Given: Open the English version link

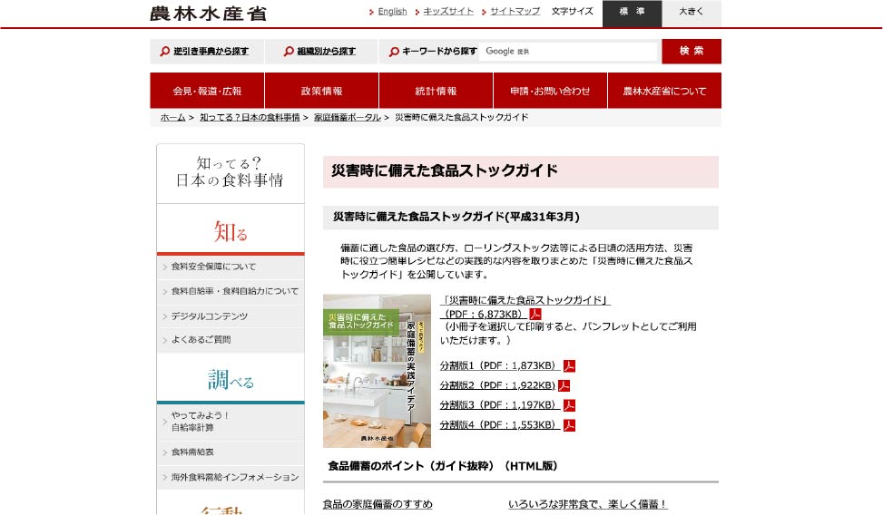Looking at the screenshot, I should (392, 11).
